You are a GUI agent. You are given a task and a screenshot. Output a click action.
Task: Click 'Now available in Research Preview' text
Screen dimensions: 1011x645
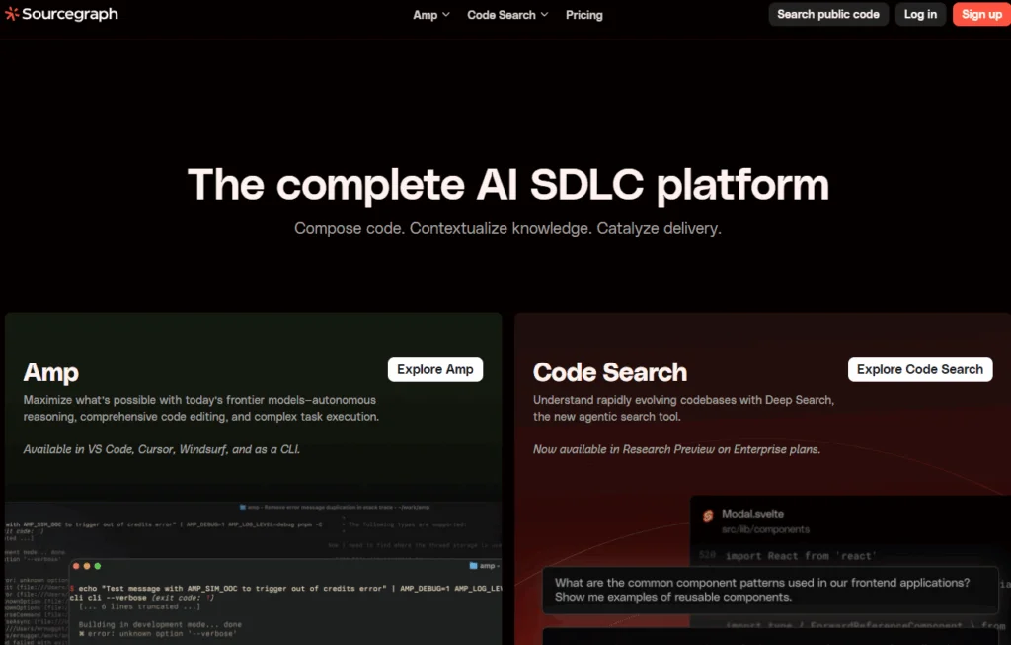click(676, 449)
